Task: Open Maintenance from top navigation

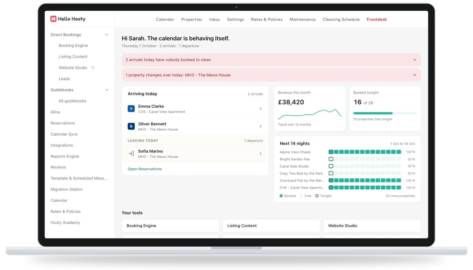Action: (302, 19)
